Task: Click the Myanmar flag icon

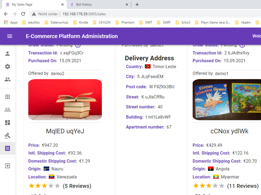Action: pyautogui.click(x=216, y=177)
